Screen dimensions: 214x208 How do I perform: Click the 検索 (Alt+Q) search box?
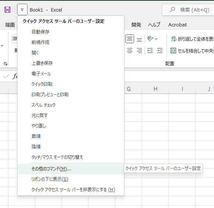[188, 10]
